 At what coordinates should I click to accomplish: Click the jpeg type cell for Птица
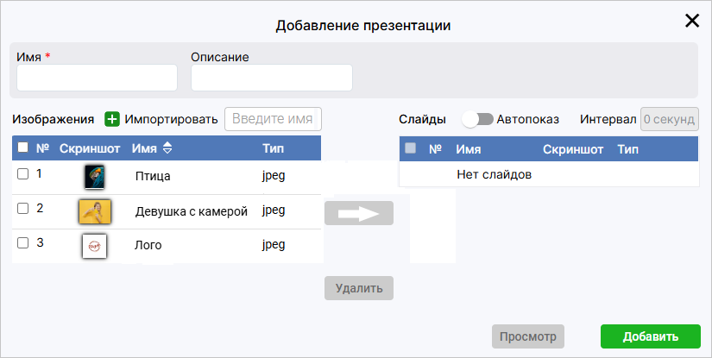(274, 176)
